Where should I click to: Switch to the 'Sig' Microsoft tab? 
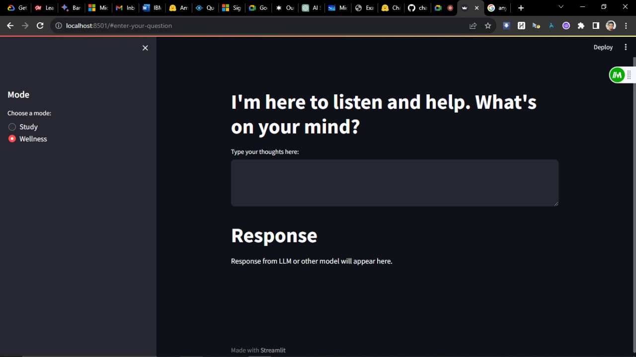coord(232,8)
